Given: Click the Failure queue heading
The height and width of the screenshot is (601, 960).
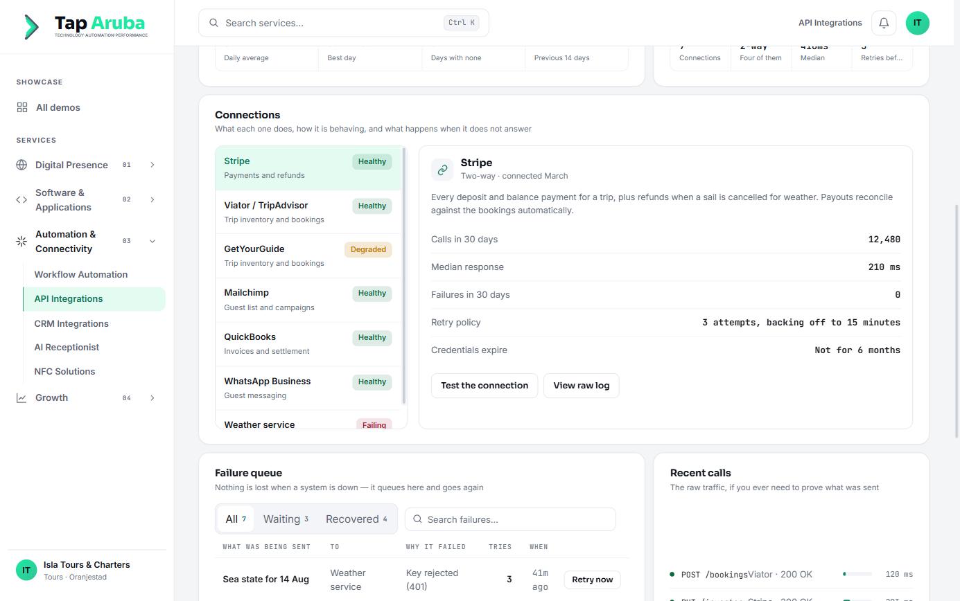Looking at the screenshot, I should (248, 473).
